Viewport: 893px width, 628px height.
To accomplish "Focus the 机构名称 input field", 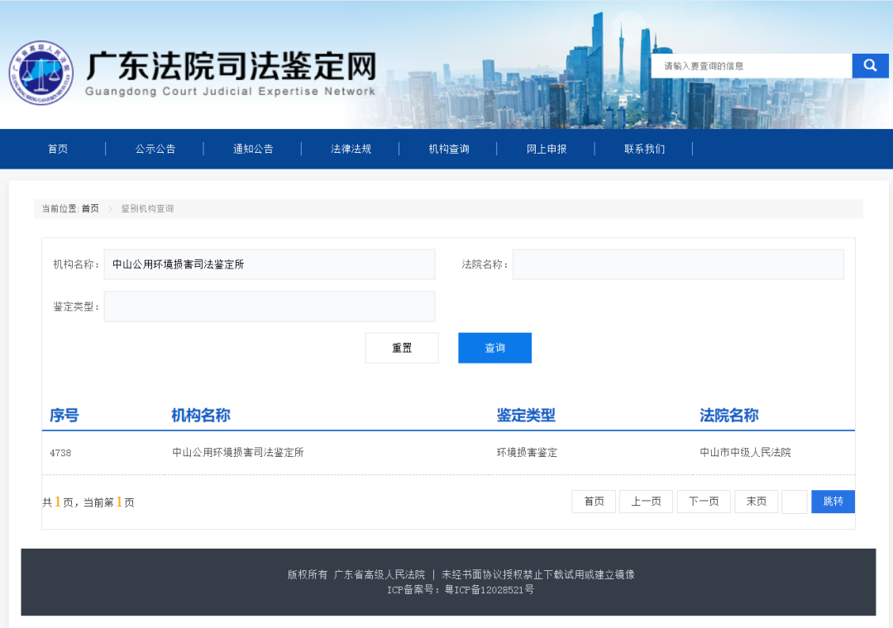I will tap(269, 264).
